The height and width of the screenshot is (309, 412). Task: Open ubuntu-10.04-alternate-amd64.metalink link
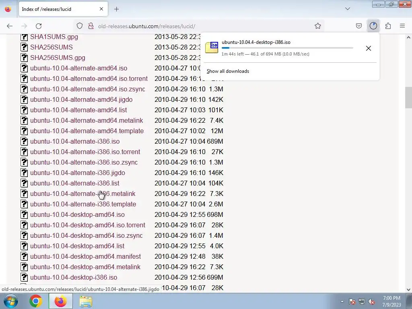87,121
